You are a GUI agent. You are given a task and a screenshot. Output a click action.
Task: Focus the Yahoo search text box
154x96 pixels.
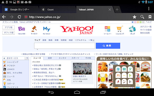[64, 46]
